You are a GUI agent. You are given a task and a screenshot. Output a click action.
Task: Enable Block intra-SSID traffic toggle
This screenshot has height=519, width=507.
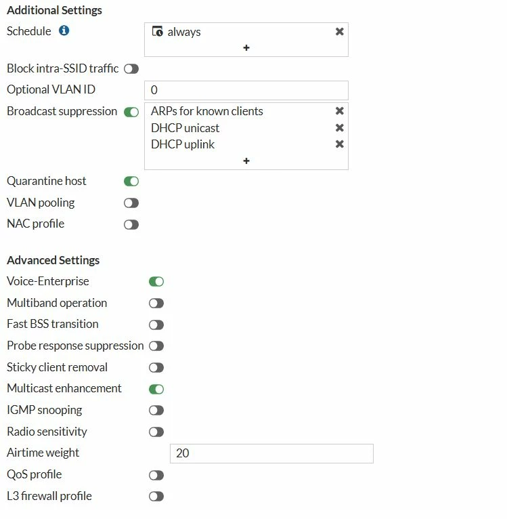tap(131, 69)
